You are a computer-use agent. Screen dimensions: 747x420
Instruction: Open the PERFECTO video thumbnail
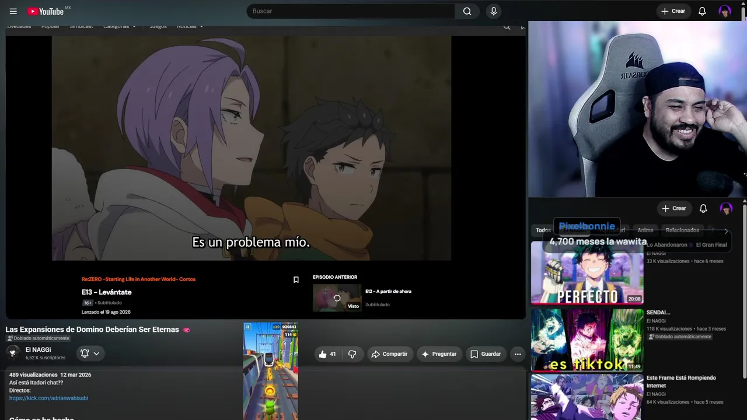[587, 273]
